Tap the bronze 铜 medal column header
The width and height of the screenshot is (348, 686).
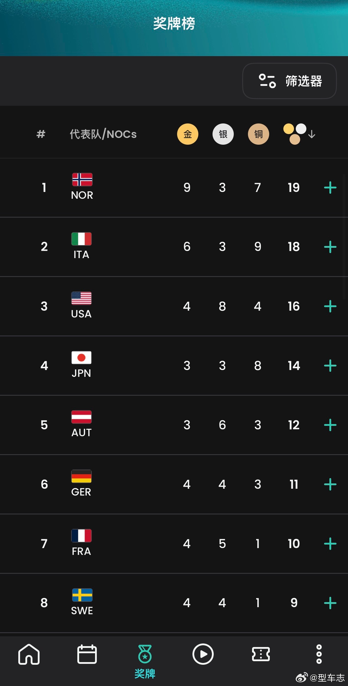[258, 134]
